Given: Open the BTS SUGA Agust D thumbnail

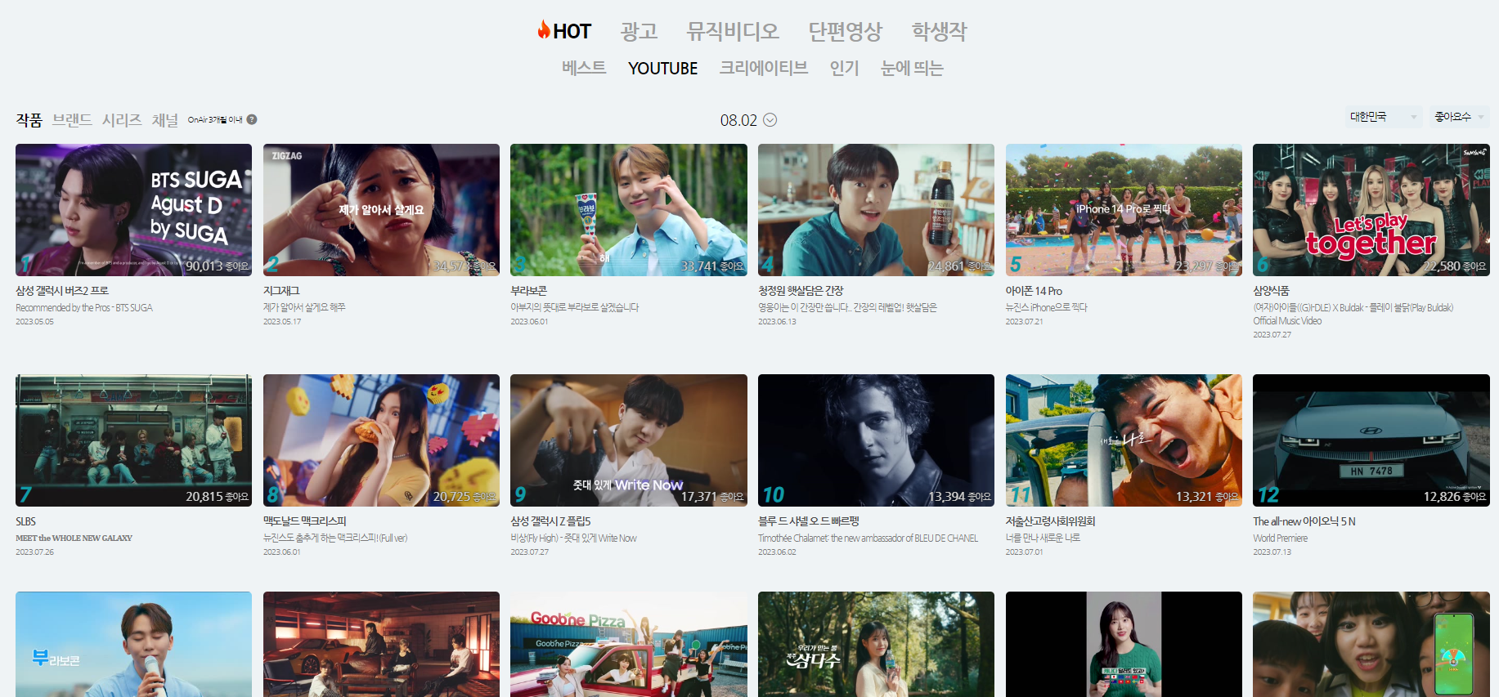Looking at the screenshot, I should click(x=133, y=210).
